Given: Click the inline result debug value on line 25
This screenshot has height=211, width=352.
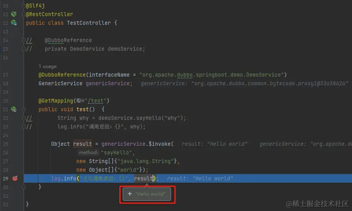Looking at the screenshot, I should pos(214,144).
